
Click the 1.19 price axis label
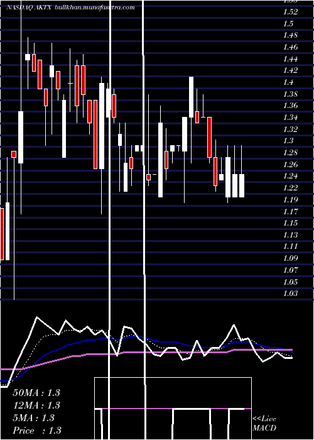tap(290, 200)
